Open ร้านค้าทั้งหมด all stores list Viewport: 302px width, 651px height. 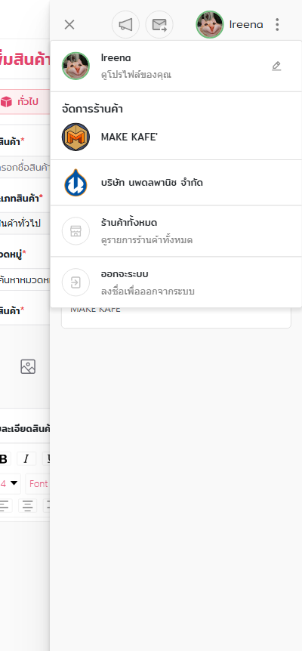(x=176, y=231)
